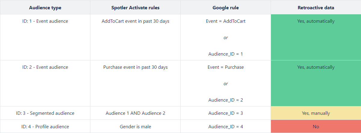Click Audience_ID = 2 text
Screen dimensions: 361x133
[226, 100]
